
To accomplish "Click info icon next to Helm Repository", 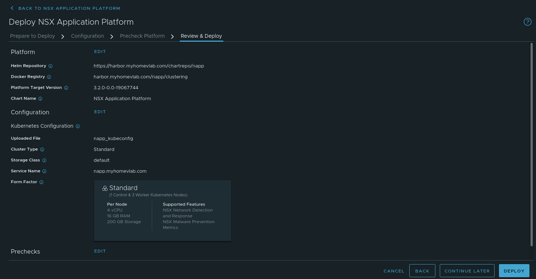I will (x=50, y=66).
